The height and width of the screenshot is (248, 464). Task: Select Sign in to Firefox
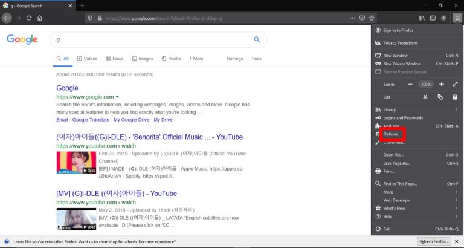click(x=417, y=30)
